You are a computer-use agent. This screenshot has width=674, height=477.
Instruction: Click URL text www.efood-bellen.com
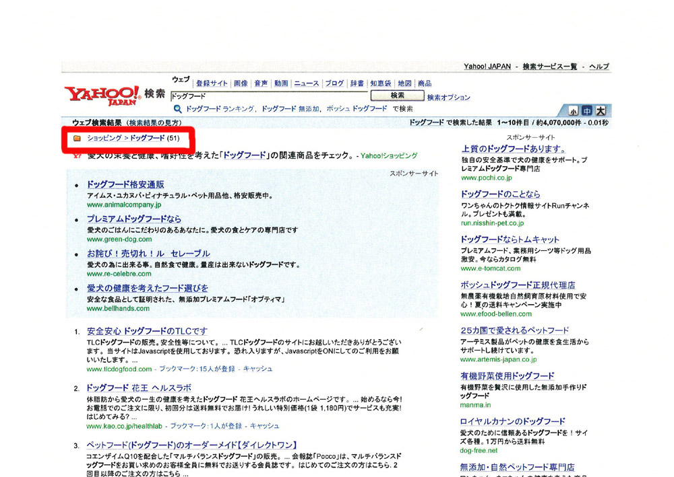coord(496,314)
